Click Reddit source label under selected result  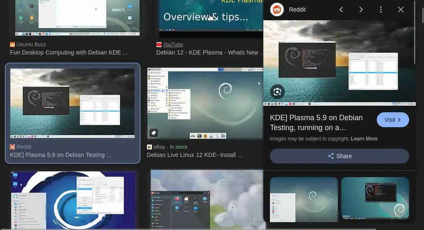(24, 147)
